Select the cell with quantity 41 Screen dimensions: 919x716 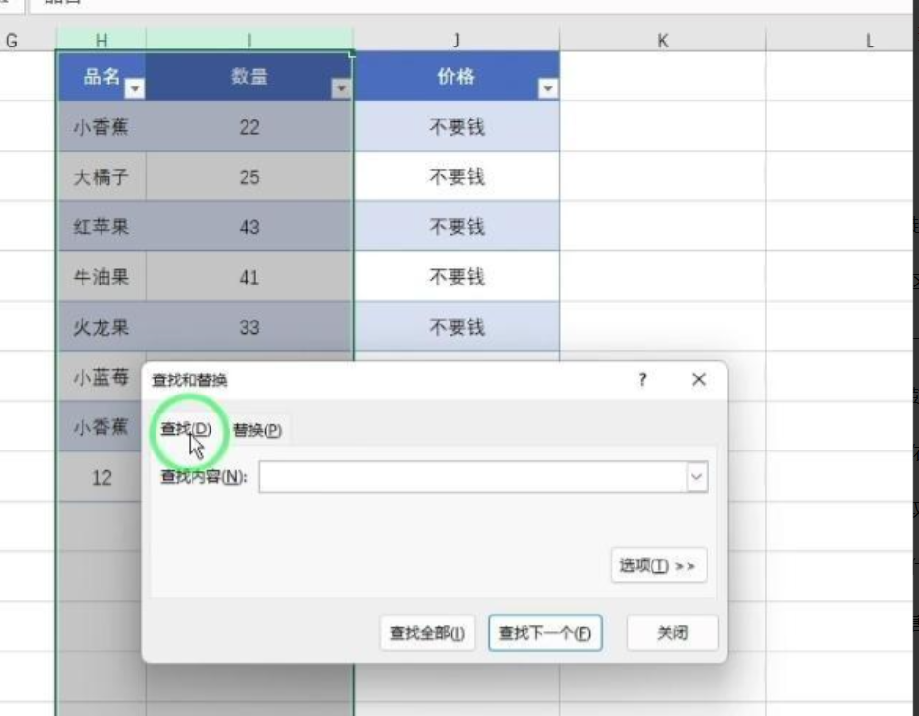click(249, 277)
